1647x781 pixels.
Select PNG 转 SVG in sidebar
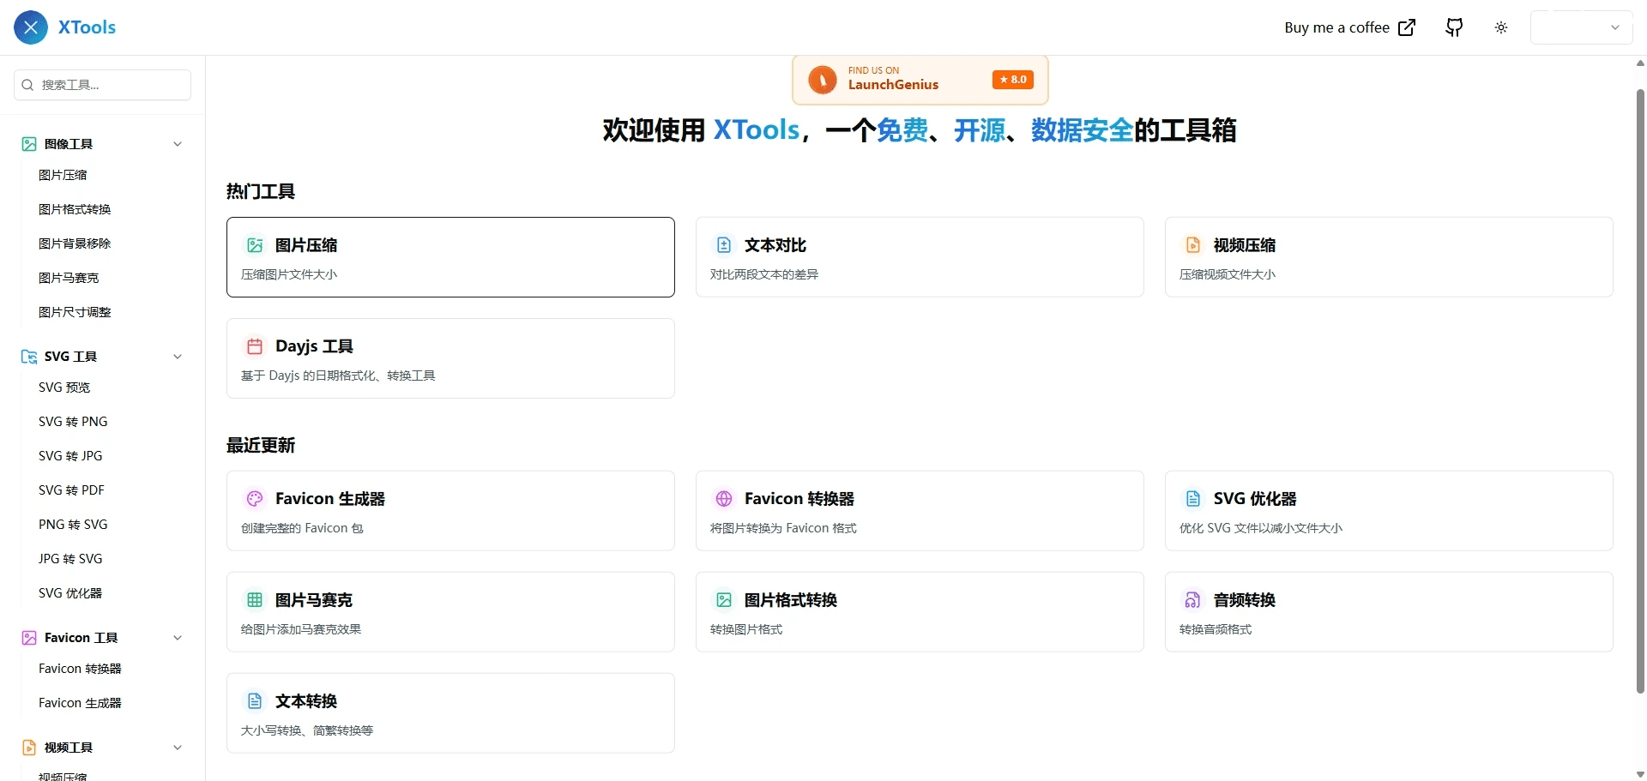[73, 525]
